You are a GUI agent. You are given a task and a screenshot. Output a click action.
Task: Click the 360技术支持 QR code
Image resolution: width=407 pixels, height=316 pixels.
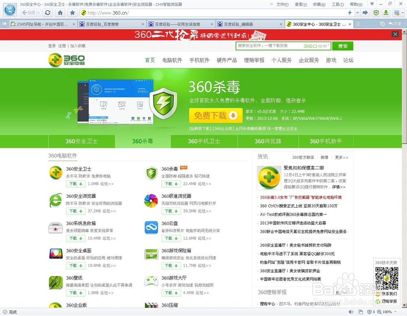[x=387, y=279]
